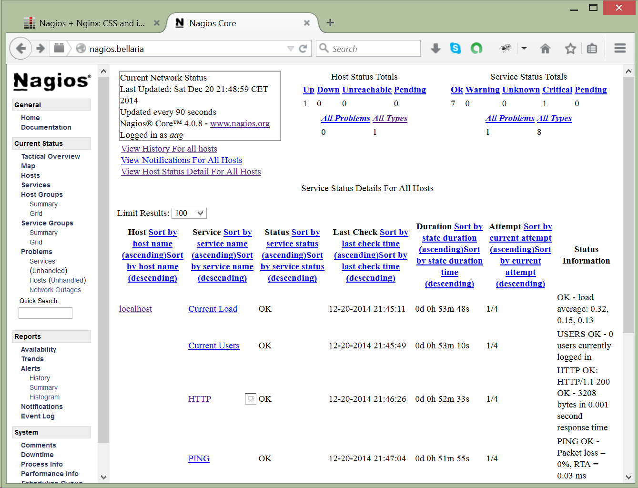Image resolution: width=638 pixels, height=488 pixels.
Task: Maximize the Firefox browser window
Action: [593, 8]
